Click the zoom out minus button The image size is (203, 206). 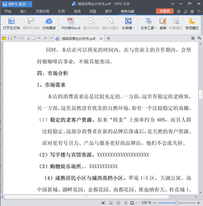tap(154, 203)
